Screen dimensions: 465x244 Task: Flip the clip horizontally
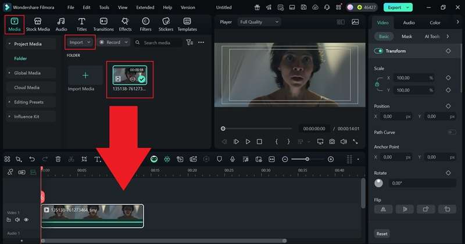tap(383, 209)
